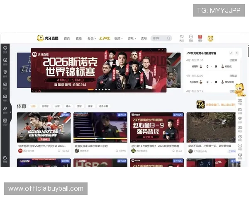The image size is (249, 199).
Task: Click the floating tiger mascot
Action: [240, 90]
